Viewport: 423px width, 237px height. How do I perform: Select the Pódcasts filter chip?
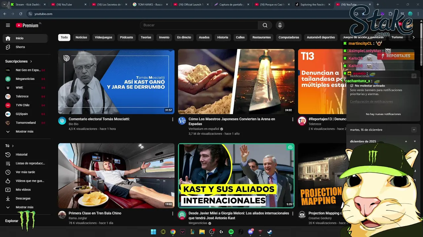(126, 38)
